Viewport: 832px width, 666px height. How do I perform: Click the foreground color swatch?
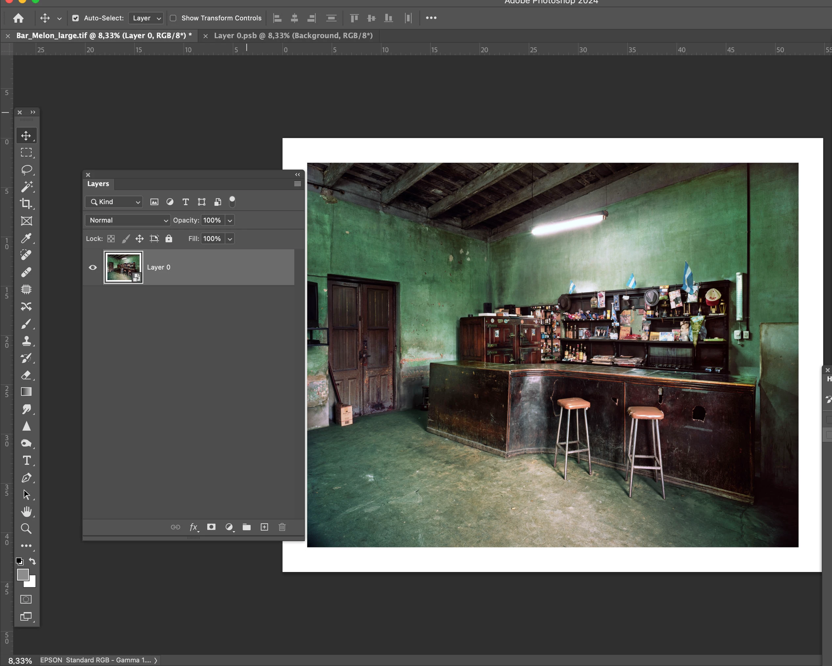coord(22,574)
